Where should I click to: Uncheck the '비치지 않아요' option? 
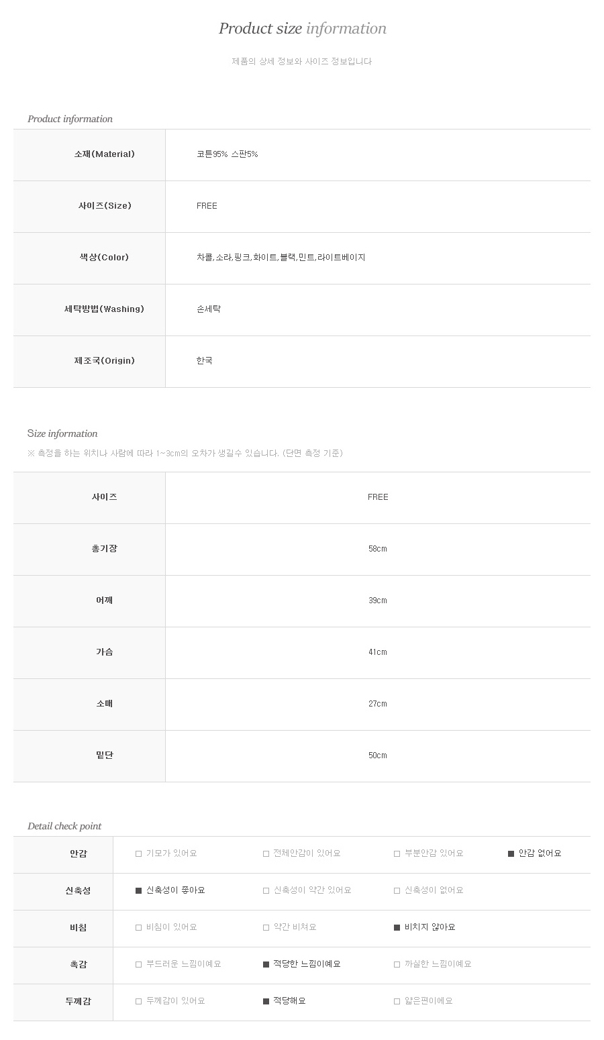(397, 928)
